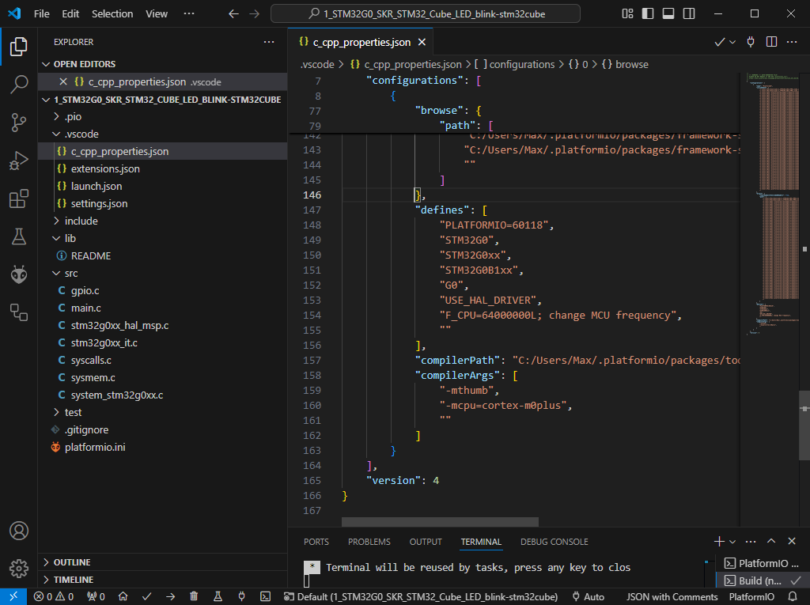
Task: Open the View menu
Action: click(157, 14)
